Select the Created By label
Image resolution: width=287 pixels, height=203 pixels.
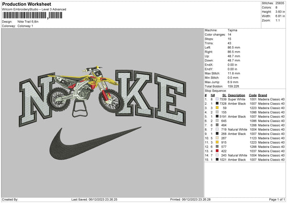(10, 199)
